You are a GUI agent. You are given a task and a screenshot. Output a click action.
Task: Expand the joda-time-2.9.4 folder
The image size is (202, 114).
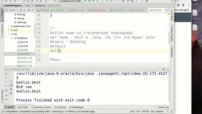(x=9, y=26)
